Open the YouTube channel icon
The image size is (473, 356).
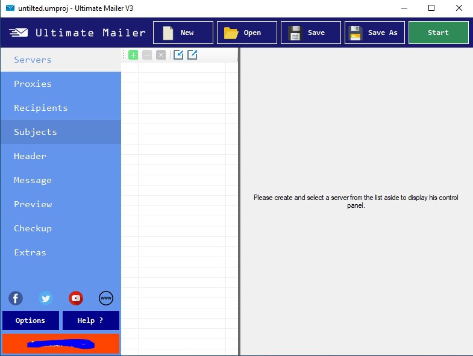pos(76,298)
